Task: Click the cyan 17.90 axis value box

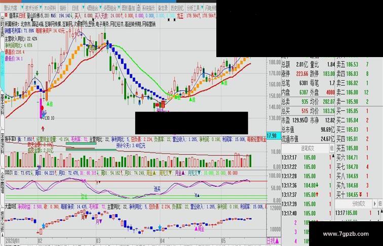Action: point(273,136)
